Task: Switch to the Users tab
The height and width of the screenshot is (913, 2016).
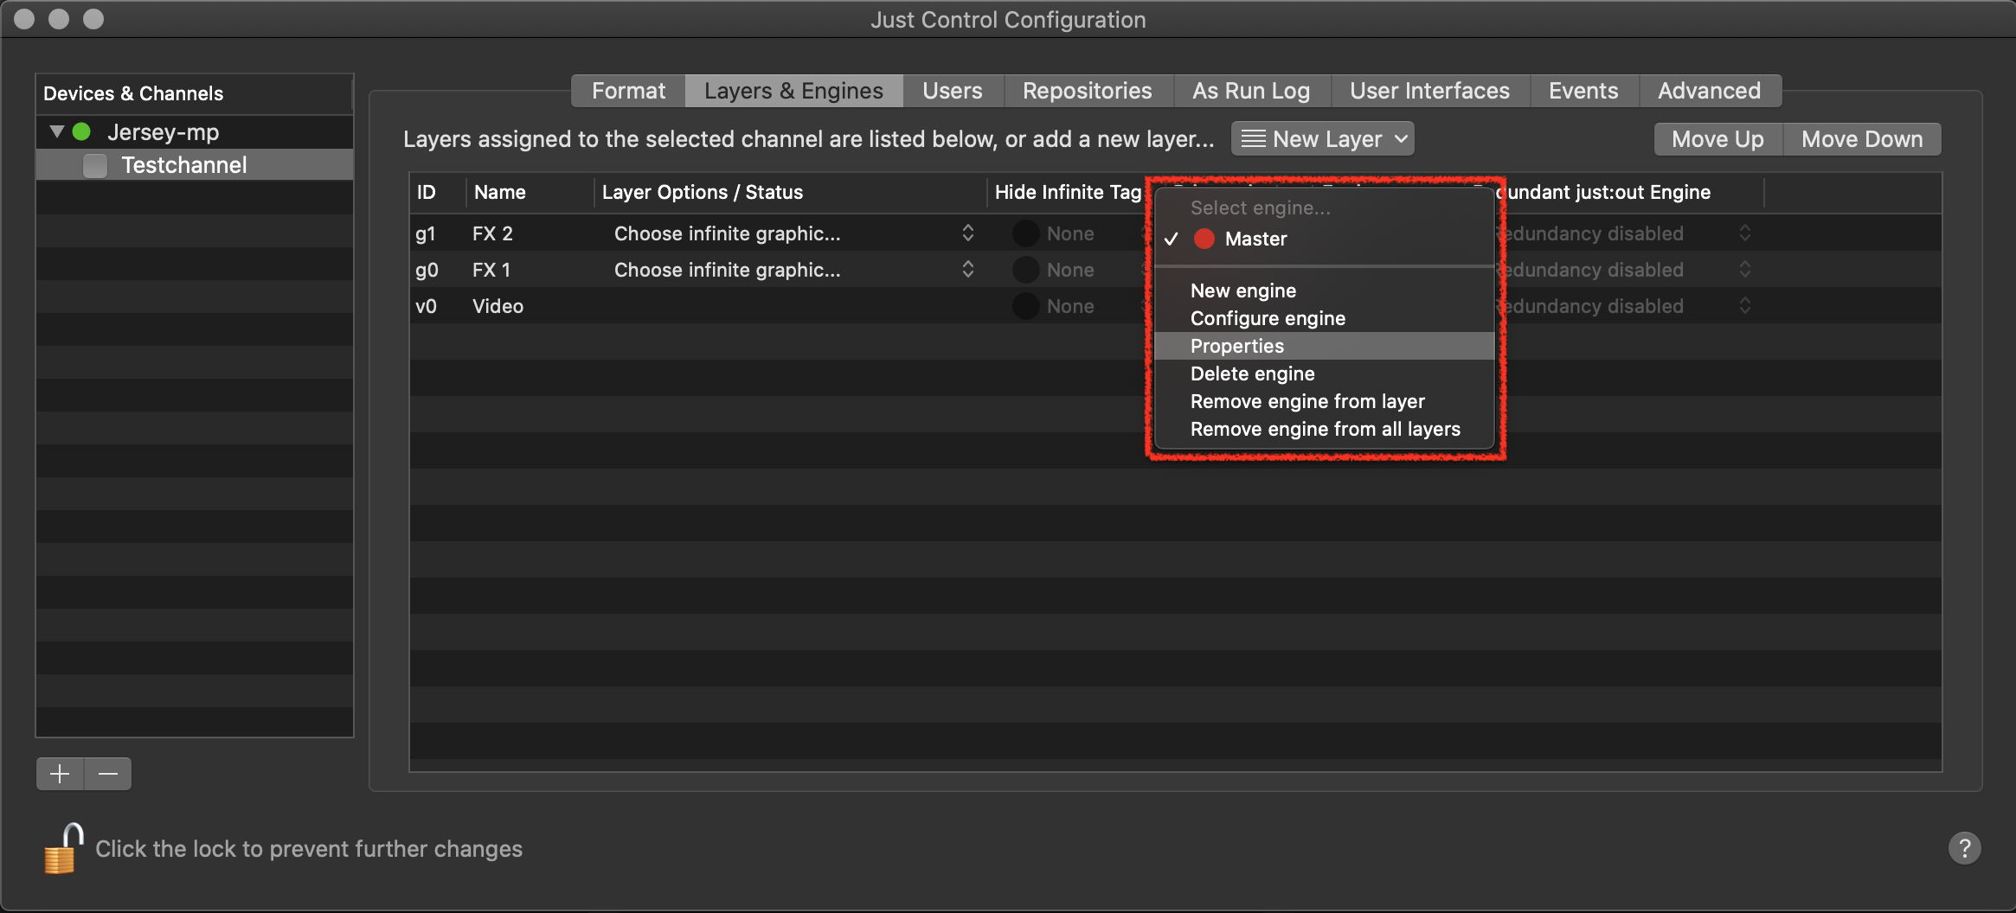Action: coord(952,91)
